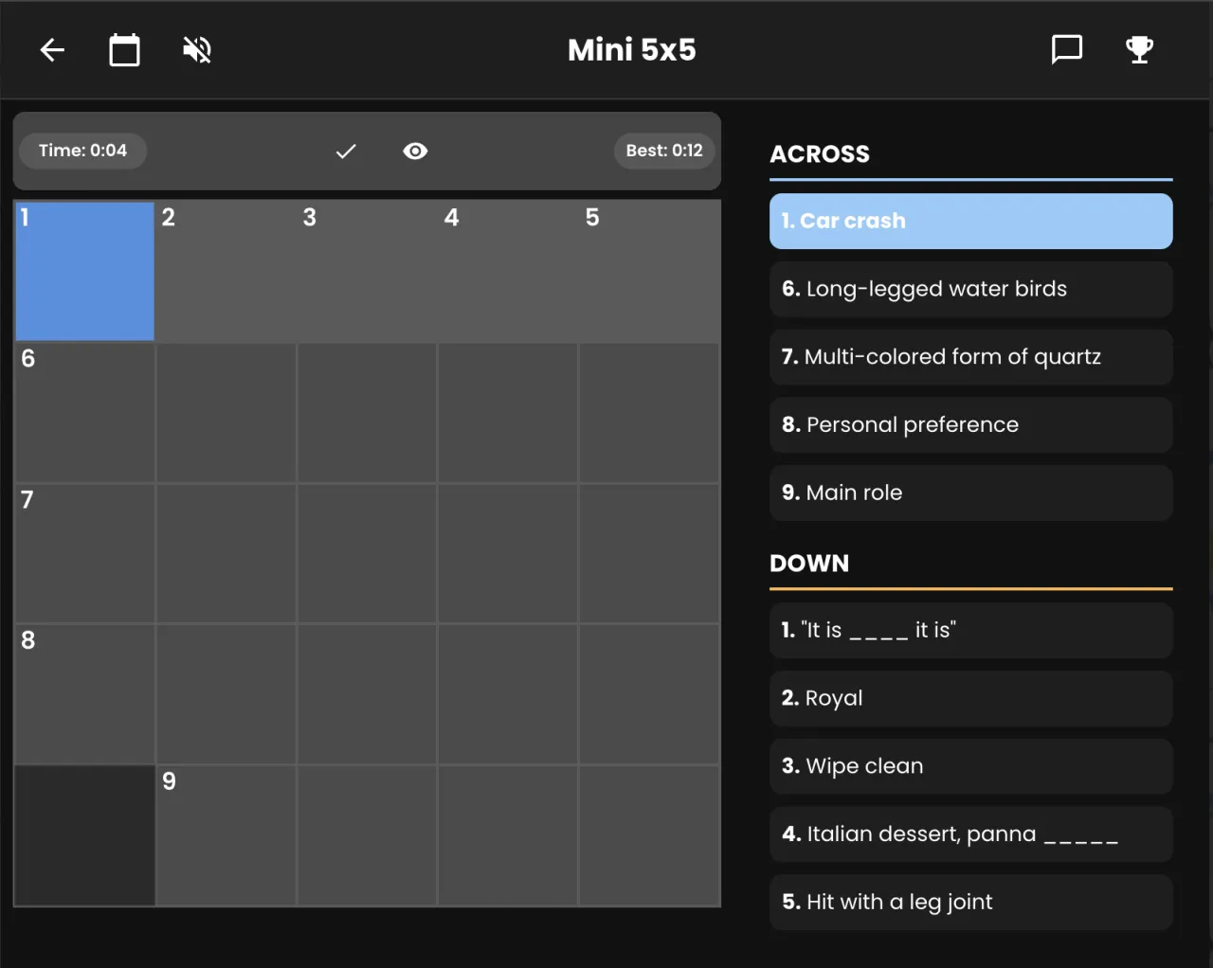Click the ACROSS section heading
Image resolution: width=1213 pixels, height=968 pixels.
click(x=820, y=154)
